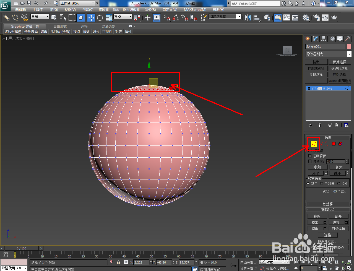Select Polygon sub-object level icon
Screen dimensions: 354x271
click(x=334, y=144)
